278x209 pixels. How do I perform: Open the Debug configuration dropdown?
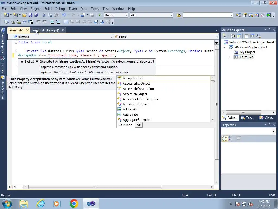[x=127, y=15]
